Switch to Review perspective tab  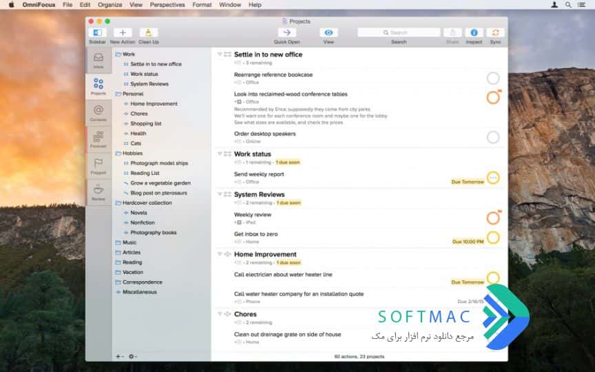98,192
